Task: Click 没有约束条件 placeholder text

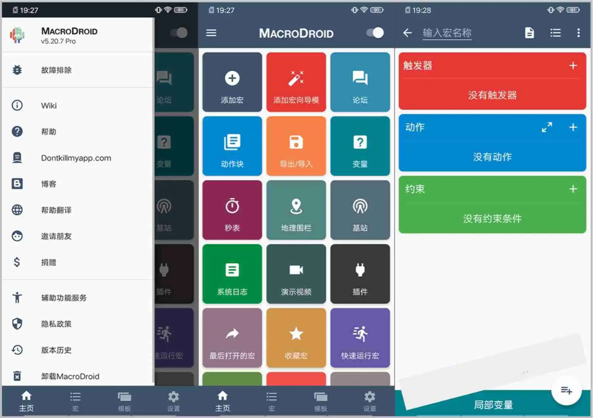Action: click(492, 219)
